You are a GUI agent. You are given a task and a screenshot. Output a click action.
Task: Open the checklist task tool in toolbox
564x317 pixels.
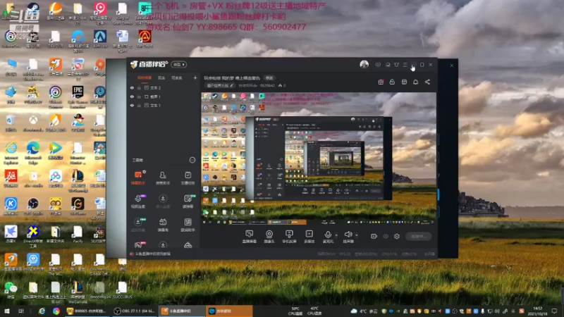pos(188,178)
